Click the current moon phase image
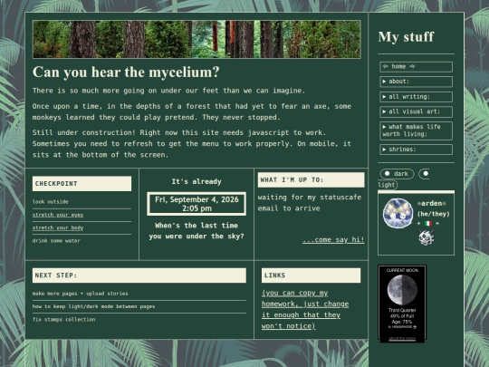489x367 pixels. [402, 290]
